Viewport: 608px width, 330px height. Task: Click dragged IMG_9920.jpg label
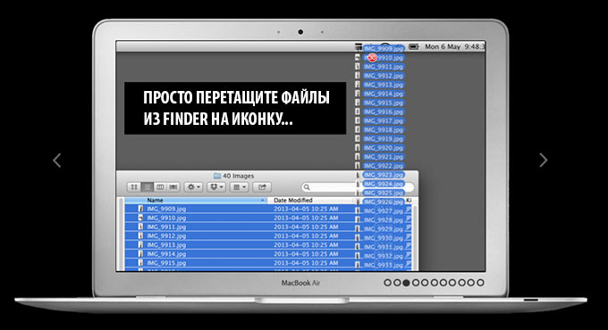pyautogui.click(x=384, y=148)
